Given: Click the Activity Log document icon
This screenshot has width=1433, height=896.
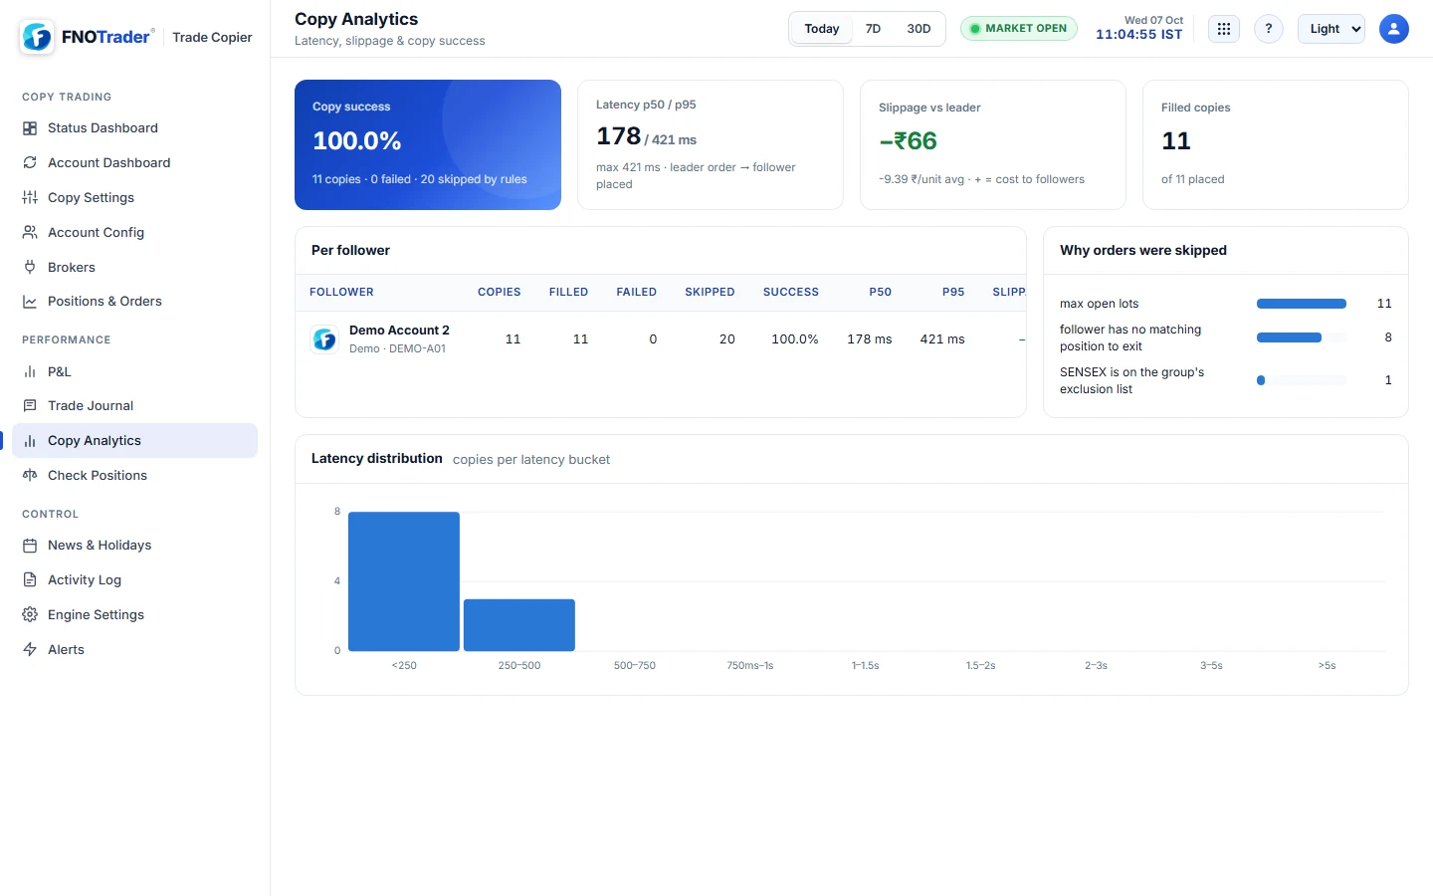Looking at the screenshot, I should click(x=30, y=579).
